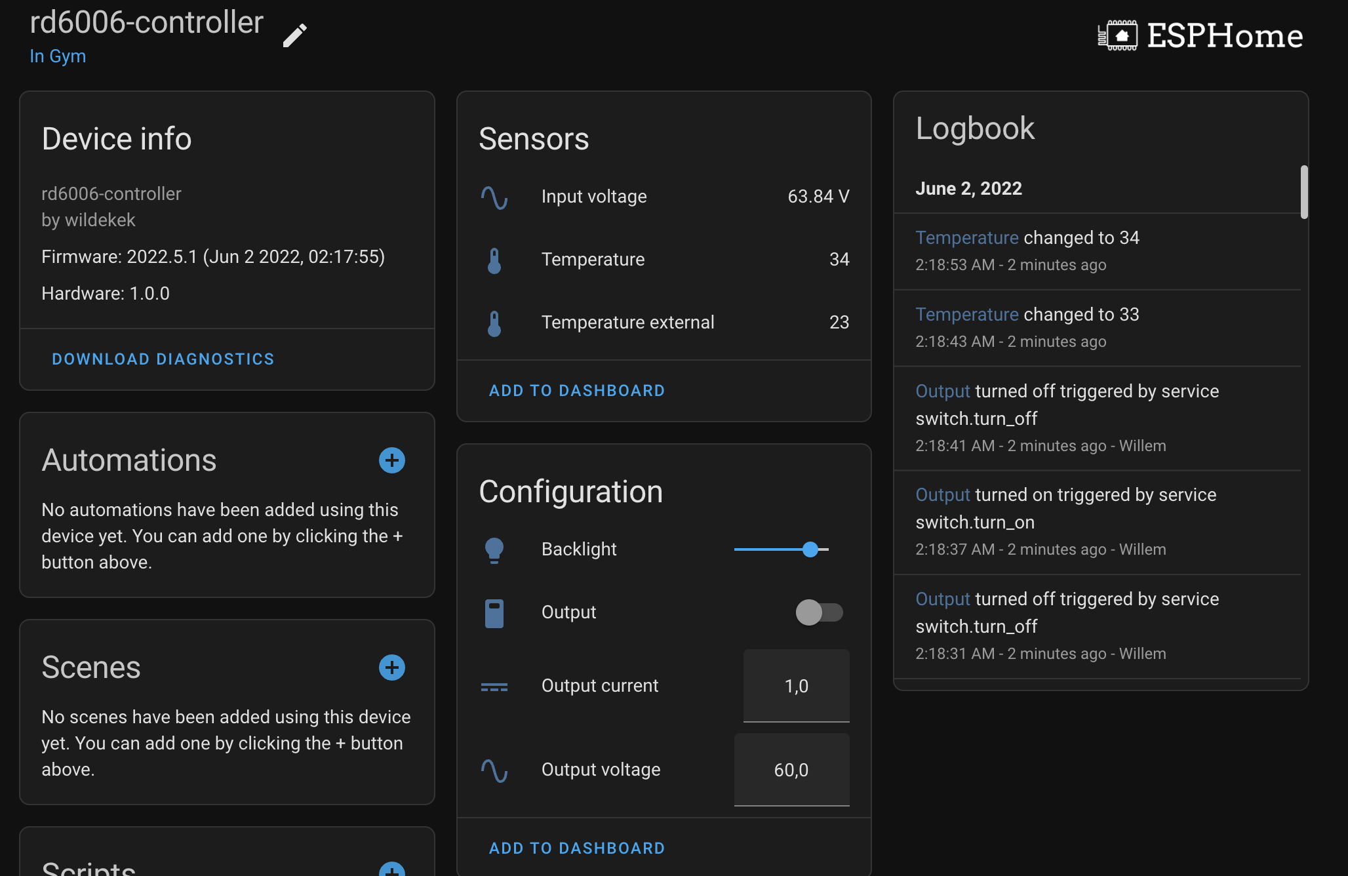Click the Output voltage waveform icon
This screenshot has width=1348, height=876.
(494, 770)
